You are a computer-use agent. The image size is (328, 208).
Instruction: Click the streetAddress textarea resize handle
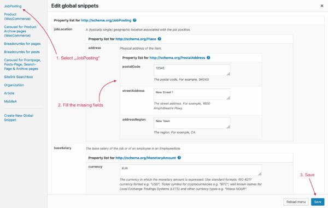(x=228, y=98)
